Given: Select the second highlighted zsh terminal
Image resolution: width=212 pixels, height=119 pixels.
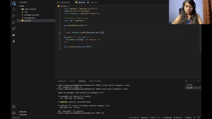Looking at the screenshot, I should tap(193, 88).
